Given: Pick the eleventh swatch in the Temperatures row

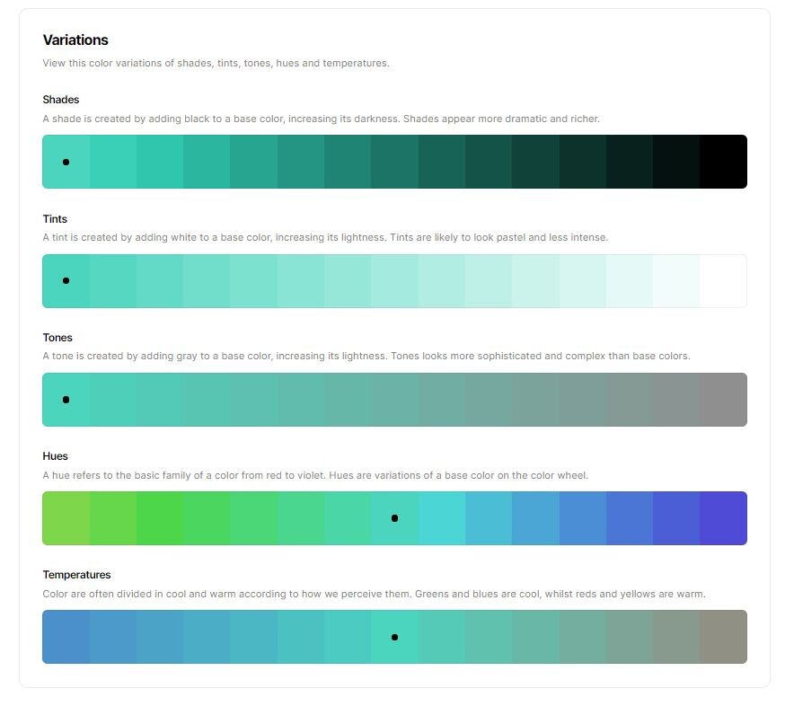Looking at the screenshot, I should tap(535, 637).
